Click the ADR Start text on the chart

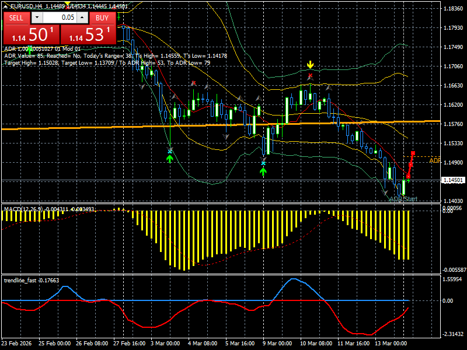point(403,199)
